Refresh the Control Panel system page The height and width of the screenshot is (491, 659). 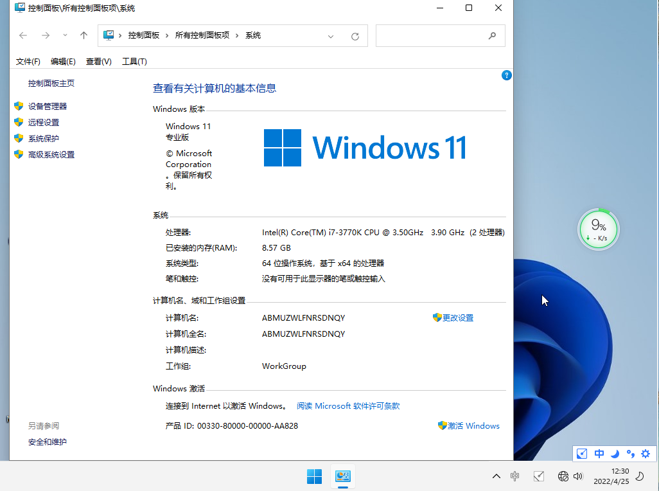355,36
